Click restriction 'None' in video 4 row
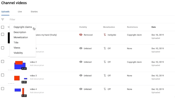The image size is (175, 99). pyautogui.click(x=129, y=89)
